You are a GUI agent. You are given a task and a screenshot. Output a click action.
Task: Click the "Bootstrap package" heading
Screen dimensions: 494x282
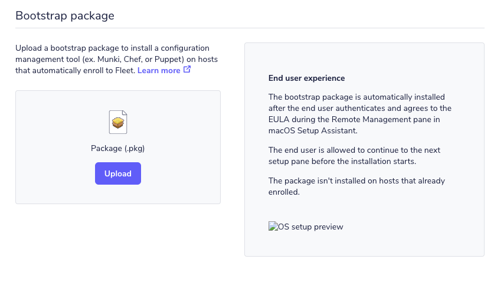65,16
